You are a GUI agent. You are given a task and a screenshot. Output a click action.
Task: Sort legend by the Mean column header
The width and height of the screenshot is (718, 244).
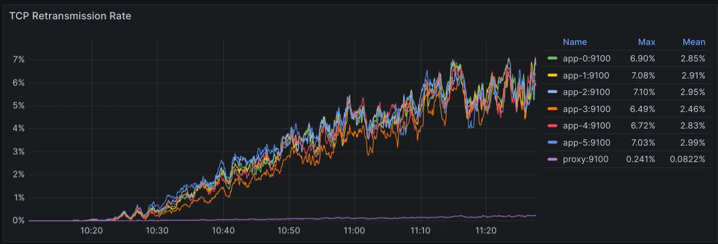694,42
